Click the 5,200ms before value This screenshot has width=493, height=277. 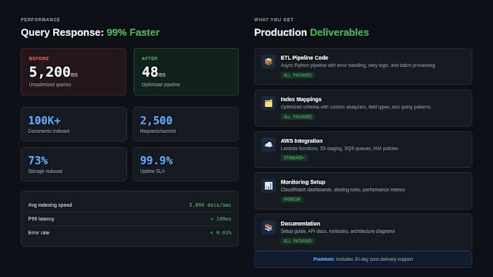[53, 72]
